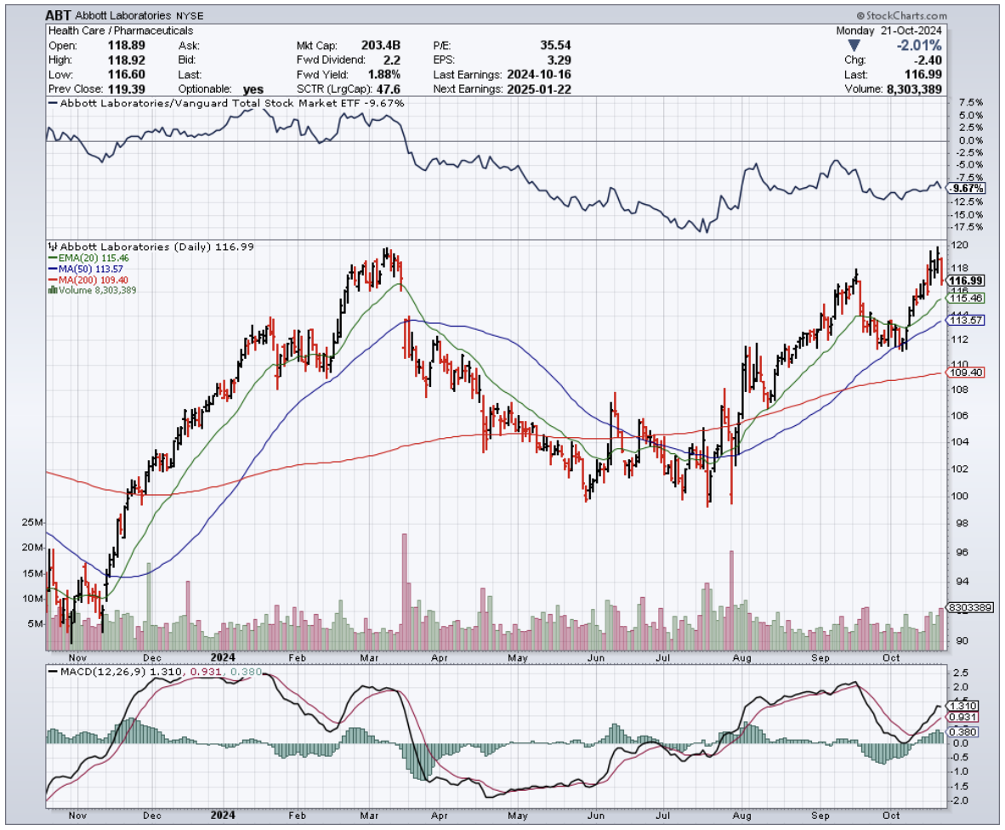Image resolution: width=1005 pixels, height=830 pixels.
Task: Click the 115.46 EMA value tag on the axis
Action: 967,298
